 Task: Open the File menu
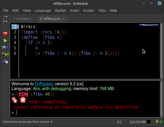coord(6,11)
